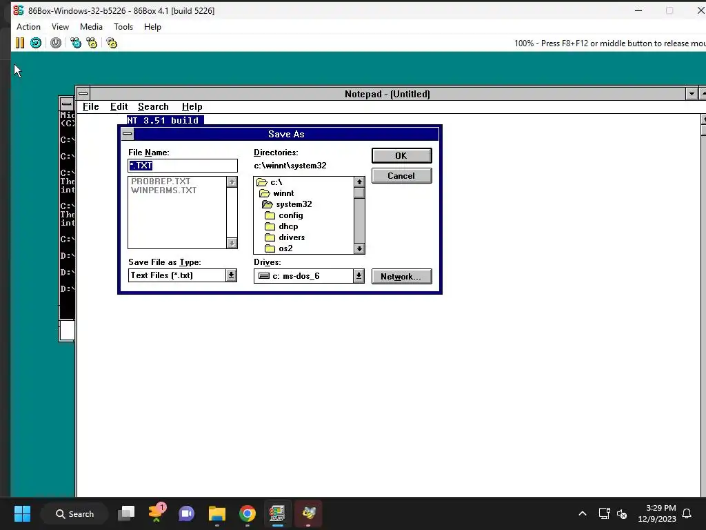
Task: Click directories list scroll down arrow
Action: (359, 248)
